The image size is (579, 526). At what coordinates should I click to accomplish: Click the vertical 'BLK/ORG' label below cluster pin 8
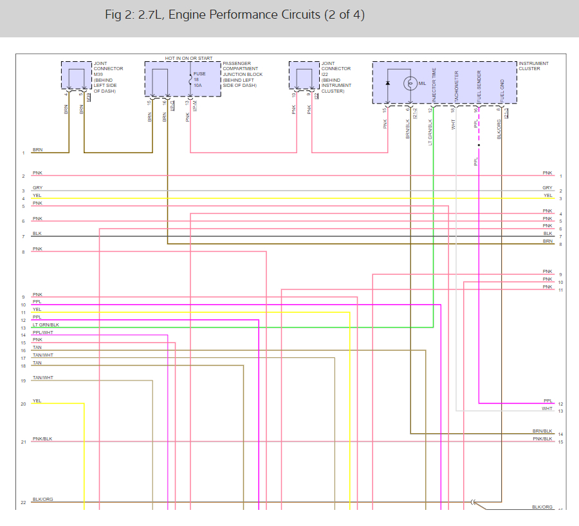[499, 129]
